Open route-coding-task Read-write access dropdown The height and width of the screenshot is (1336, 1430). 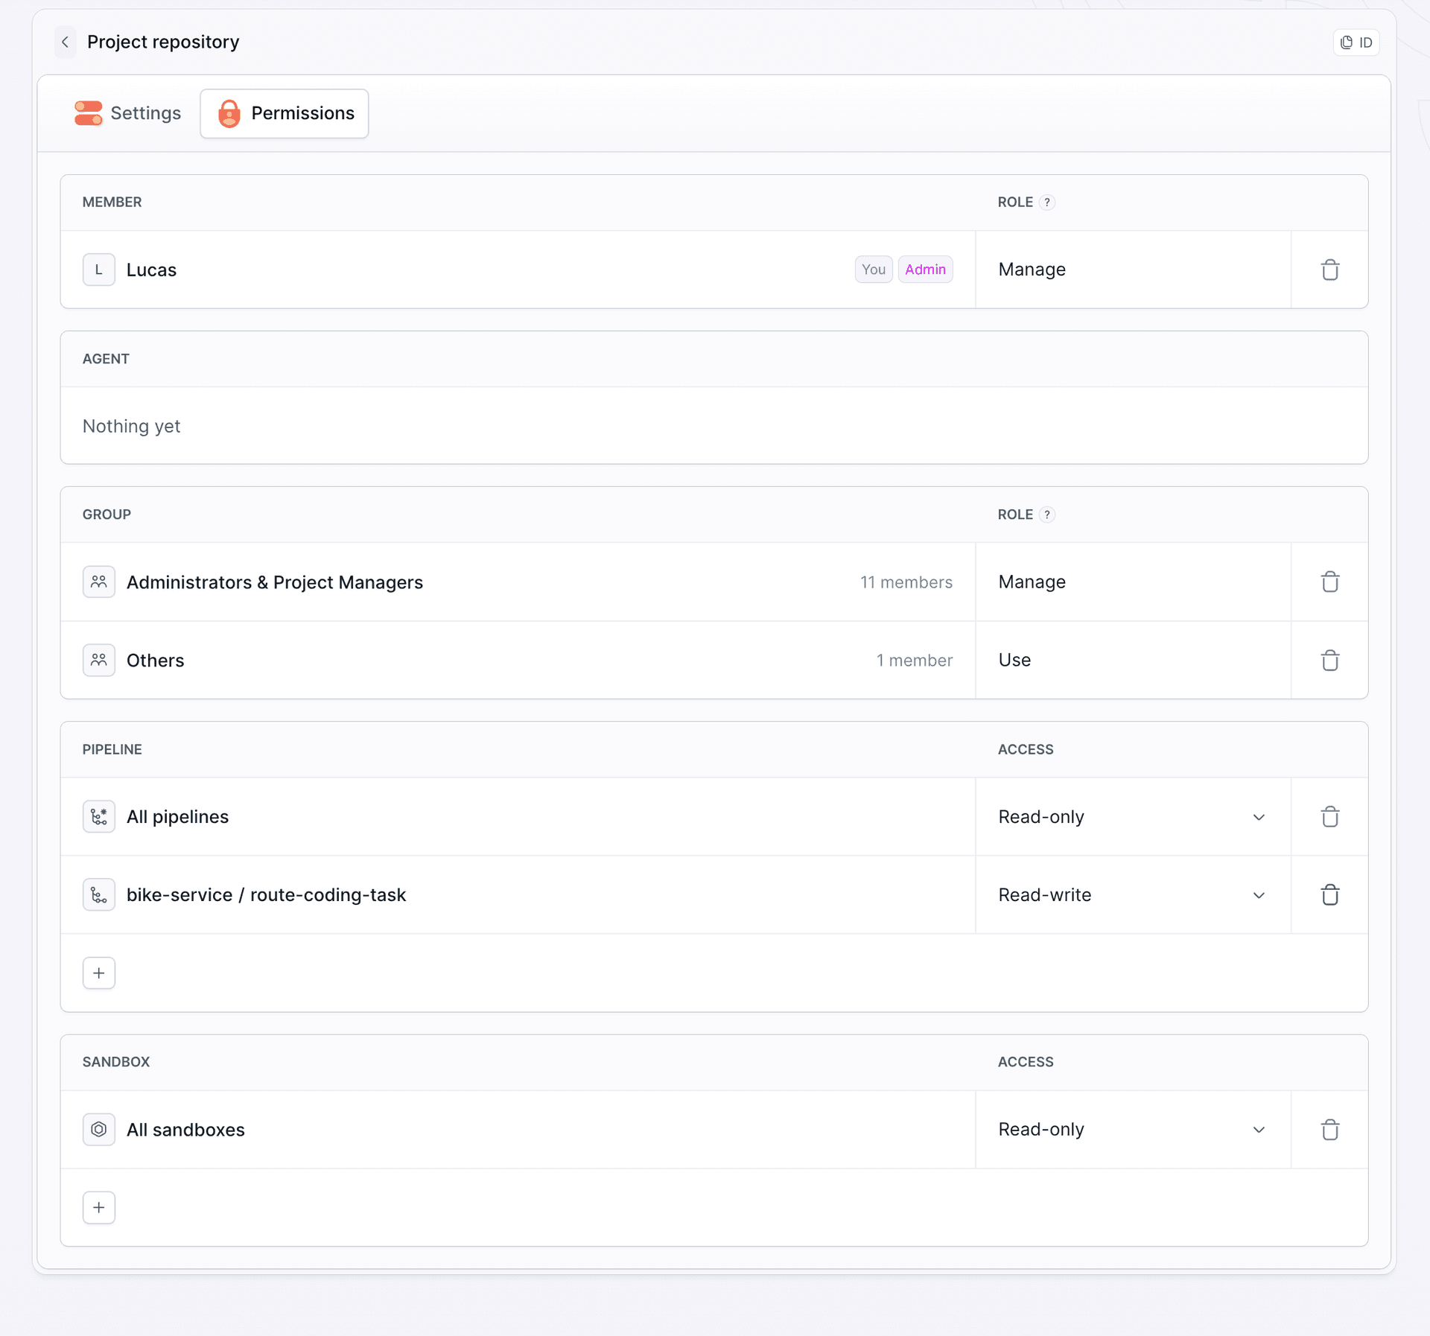pos(1133,894)
